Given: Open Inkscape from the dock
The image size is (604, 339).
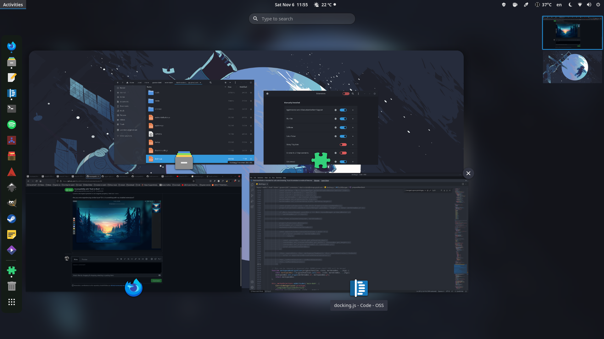Looking at the screenshot, I should coord(12,187).
